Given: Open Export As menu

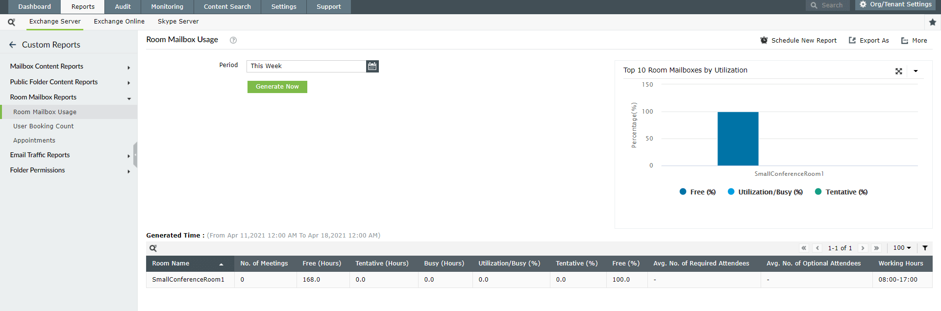Looking at the screenshot, I should [x=868, y=41].
